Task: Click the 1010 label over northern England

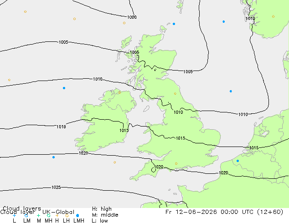Action: pyautogui.click(x=178, y=112)
